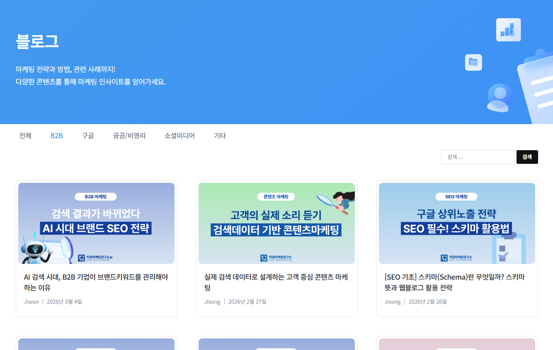Open the AI 시대 브랜드 SEO 전략 thumbnail

pos(97,223)
